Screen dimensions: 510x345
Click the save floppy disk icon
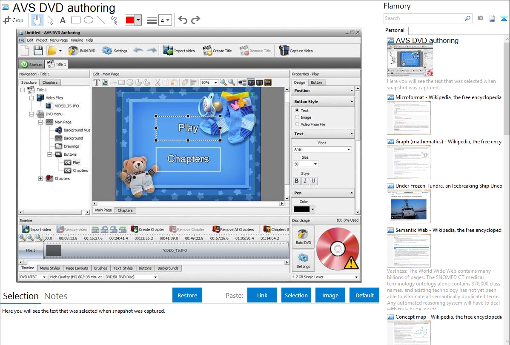[x=38, y=51]
